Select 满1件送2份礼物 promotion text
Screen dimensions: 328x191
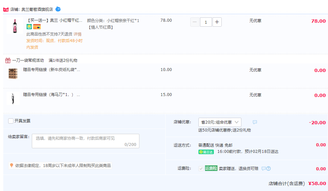(x=63, y=60)
